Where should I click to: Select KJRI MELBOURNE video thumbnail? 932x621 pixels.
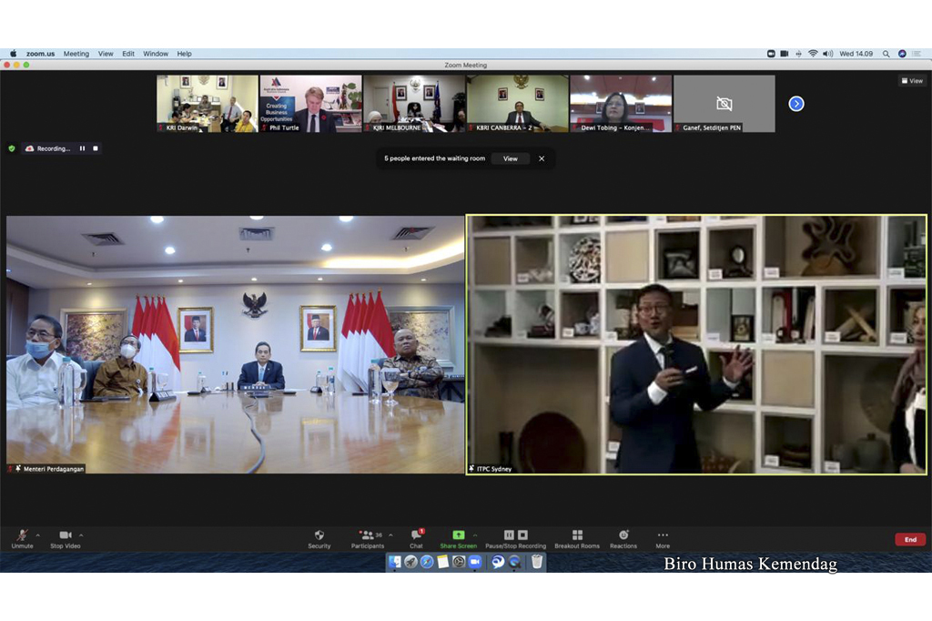click(x=414, y=104)
